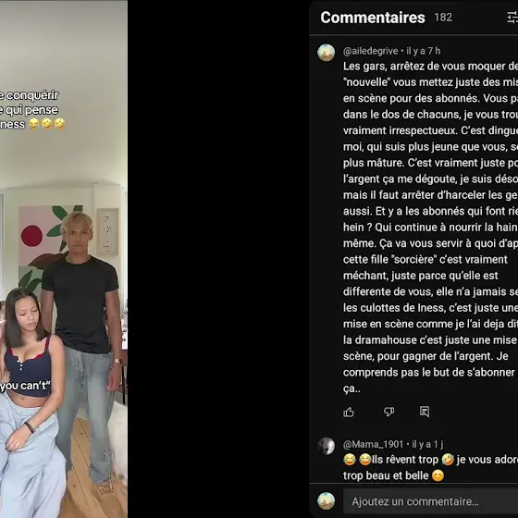Click your avatar beside the comment box
The height and width of the screenshot is (518, 518).
[326, 500]
